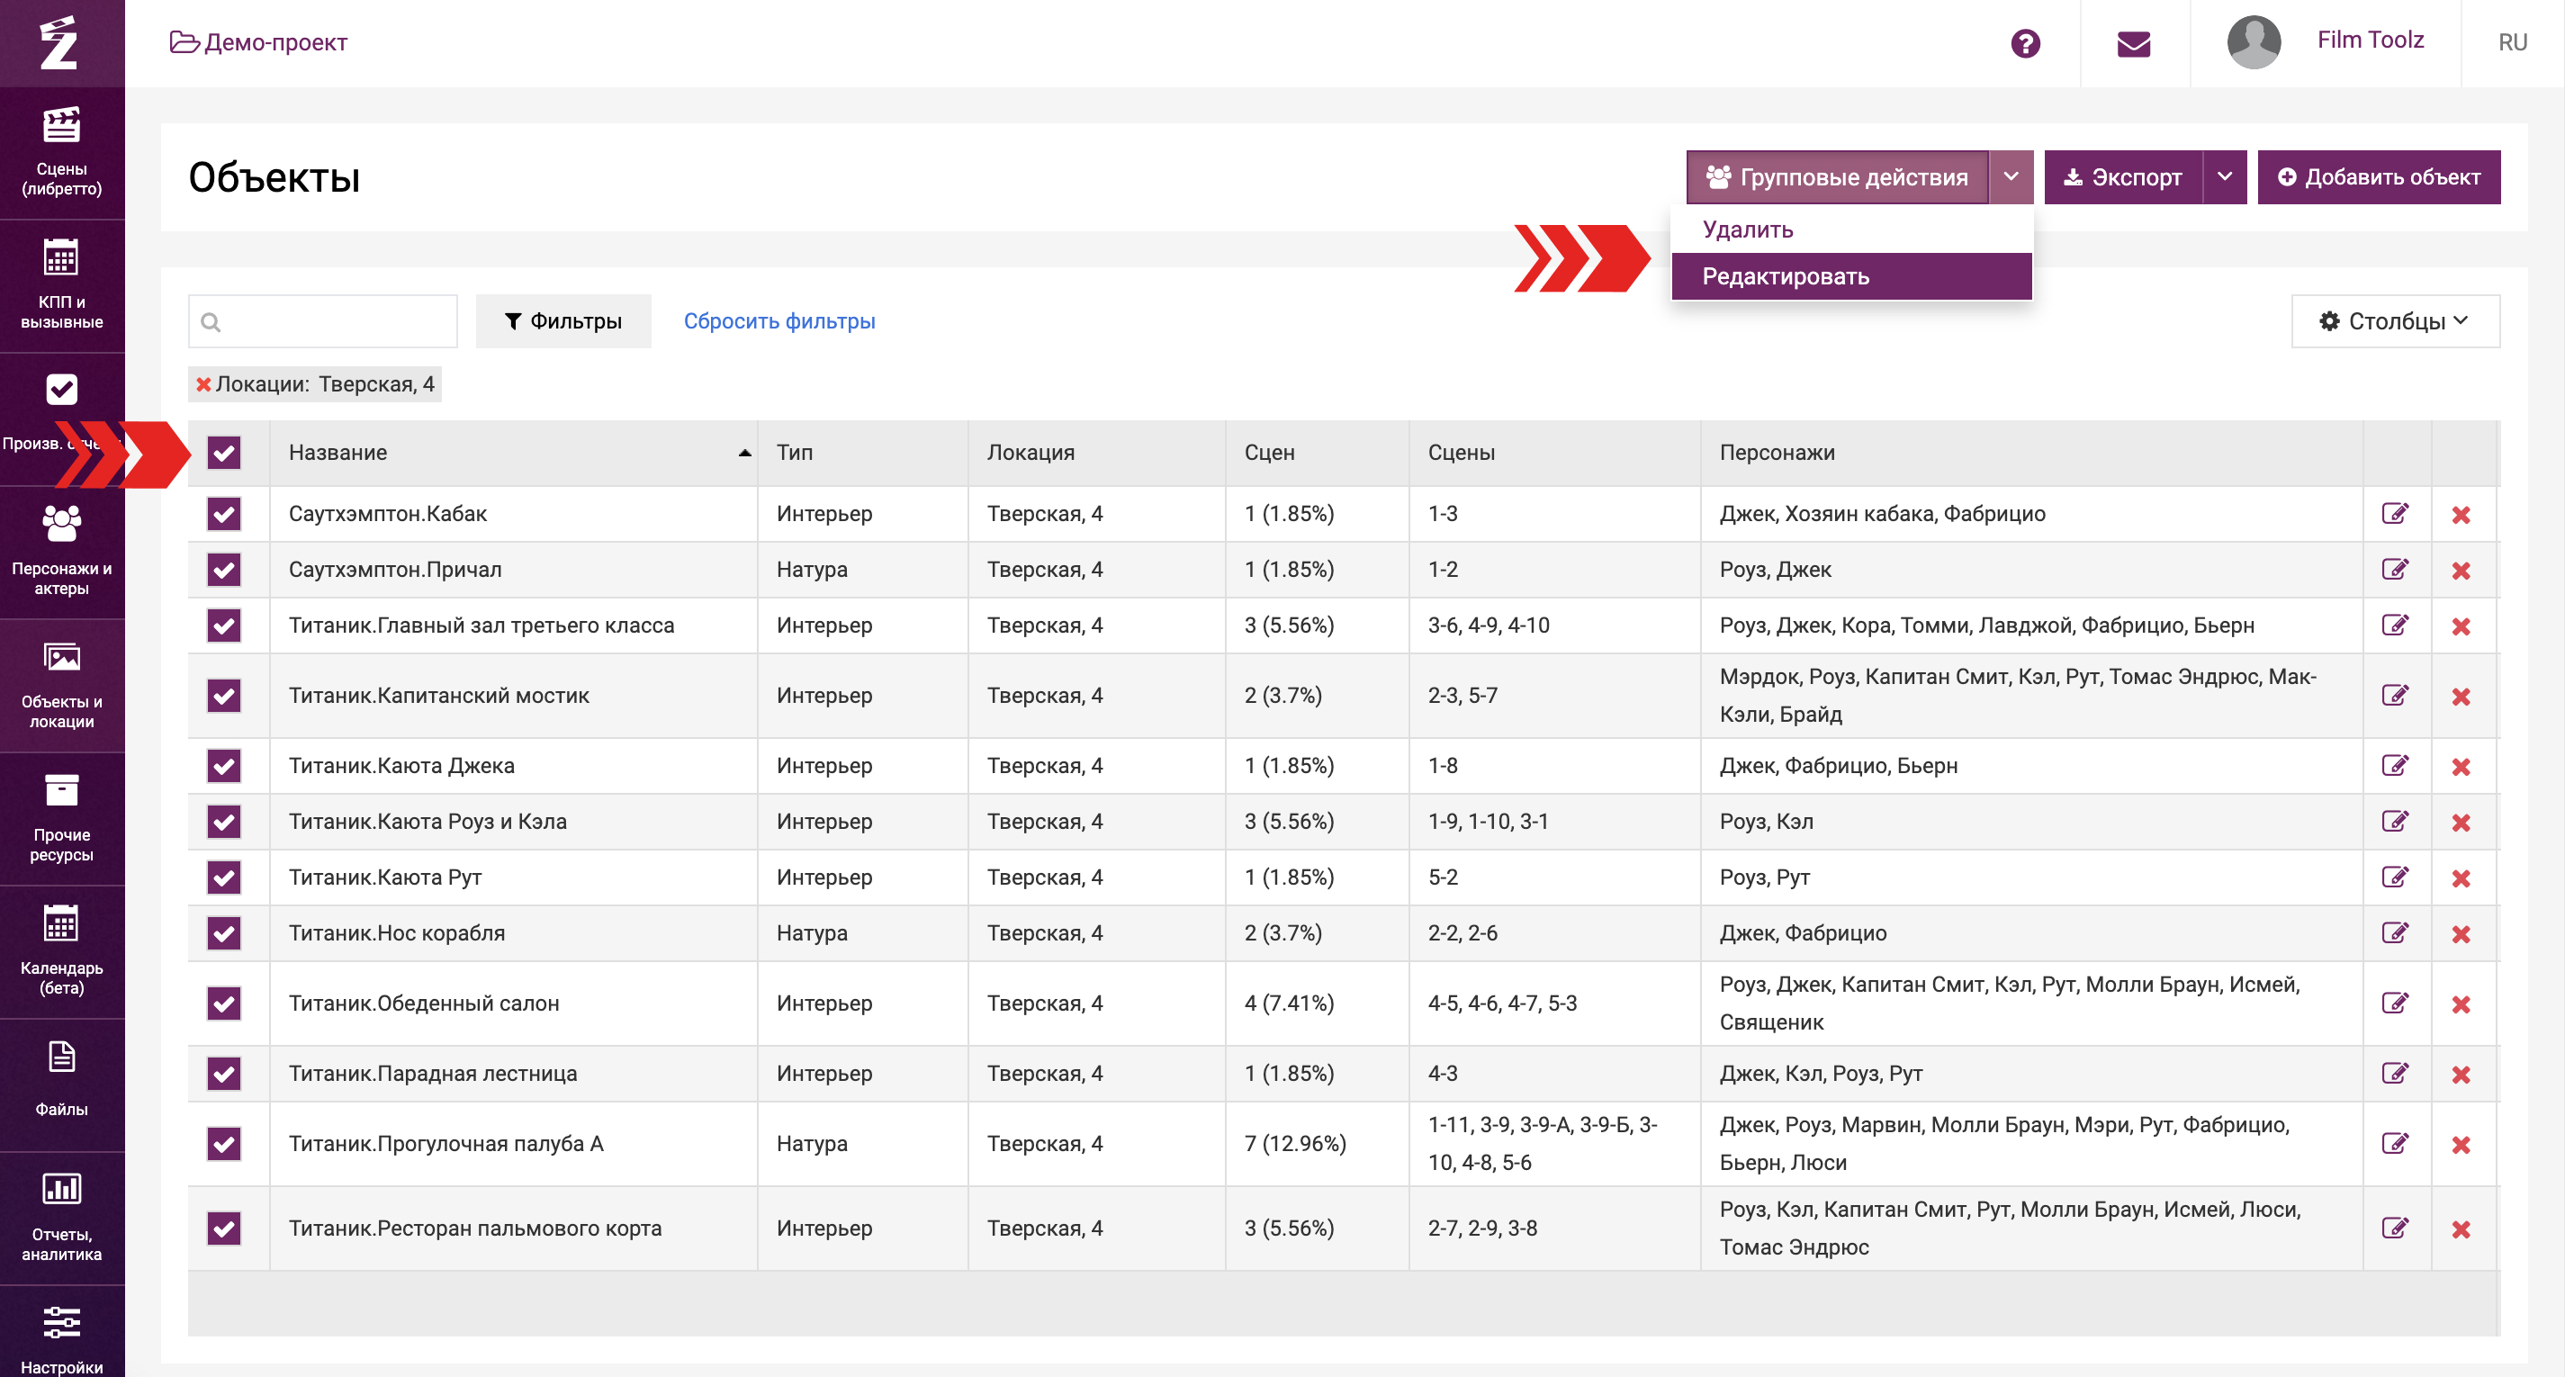Click the Тип column header
This screenshot has height=1377, width=2565.
(862, 453)
